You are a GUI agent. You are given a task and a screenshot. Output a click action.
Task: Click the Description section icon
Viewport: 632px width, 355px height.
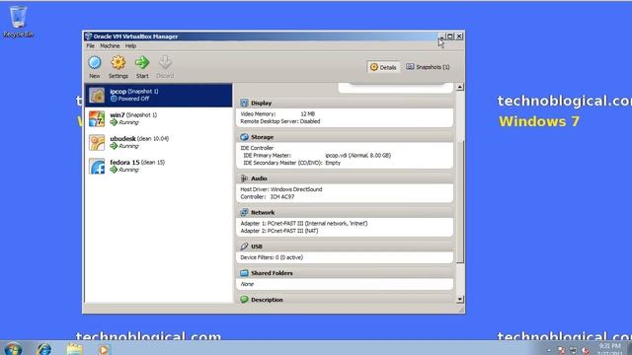[244, 300]
